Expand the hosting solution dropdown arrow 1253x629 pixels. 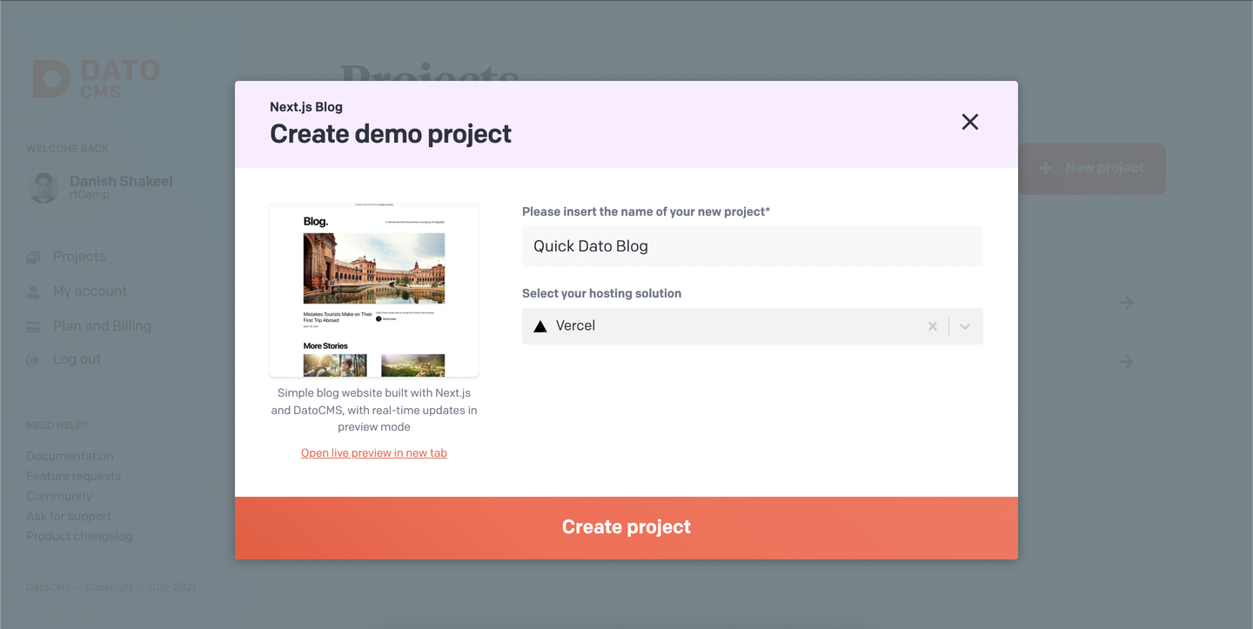click(x=965, y=326)
